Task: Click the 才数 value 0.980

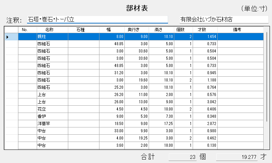Action: 205,131
